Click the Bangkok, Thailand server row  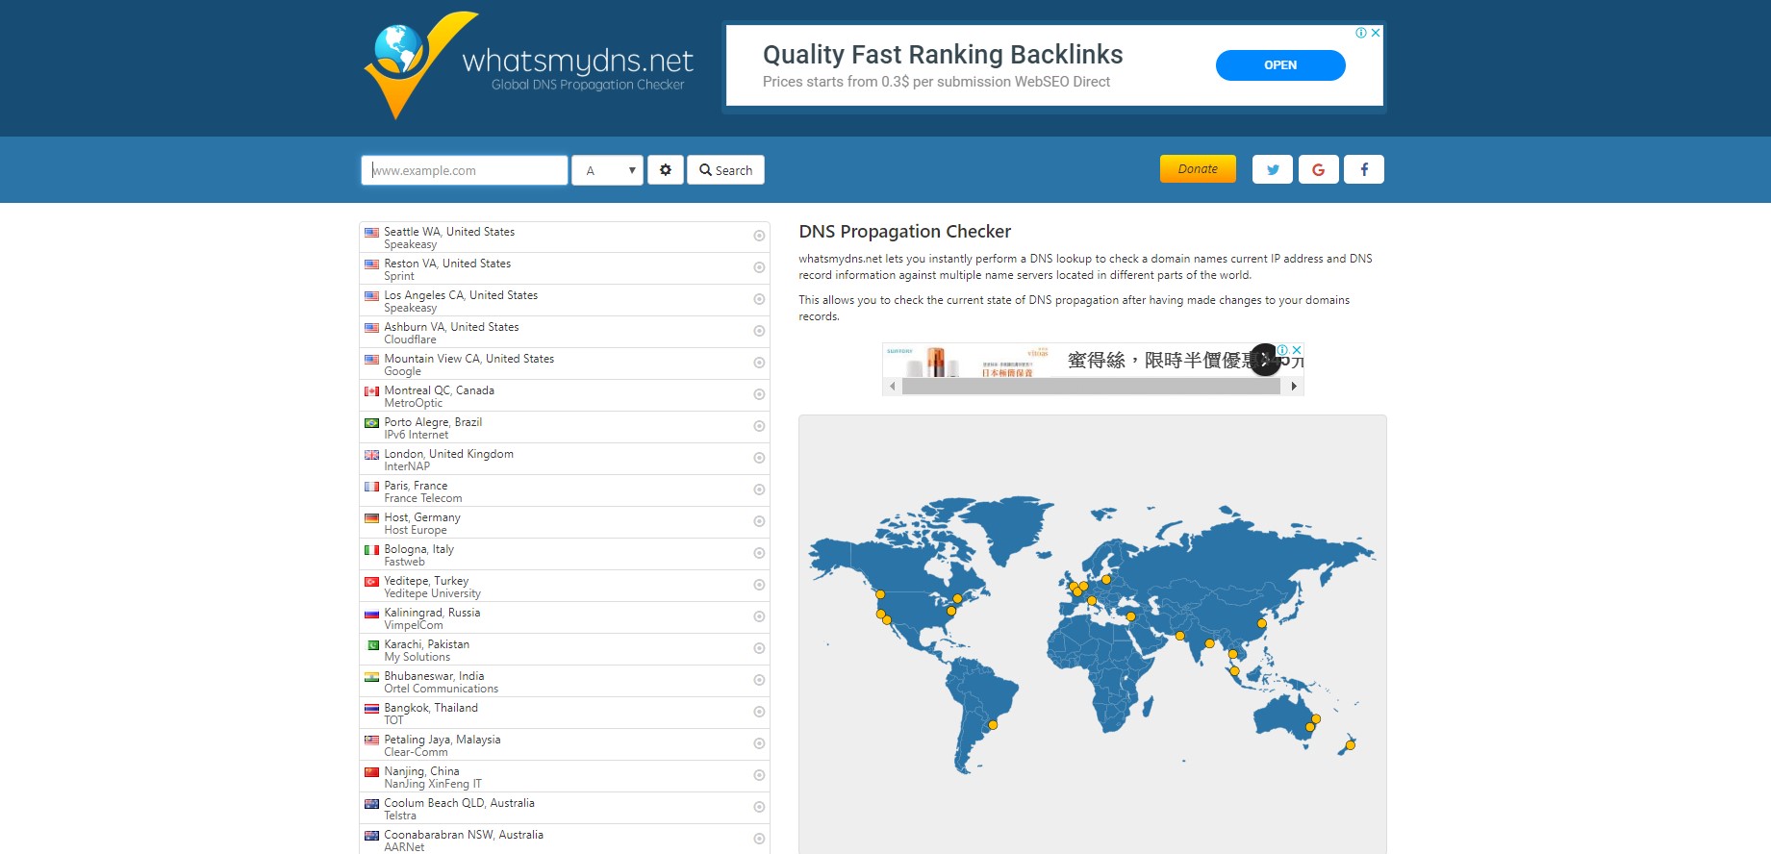click(x=565, y=713)
